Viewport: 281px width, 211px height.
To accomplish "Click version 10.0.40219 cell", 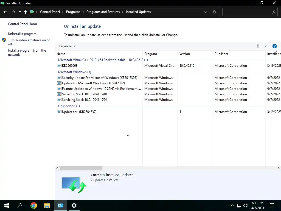I will pyautogui.click(x=187, y=66).
